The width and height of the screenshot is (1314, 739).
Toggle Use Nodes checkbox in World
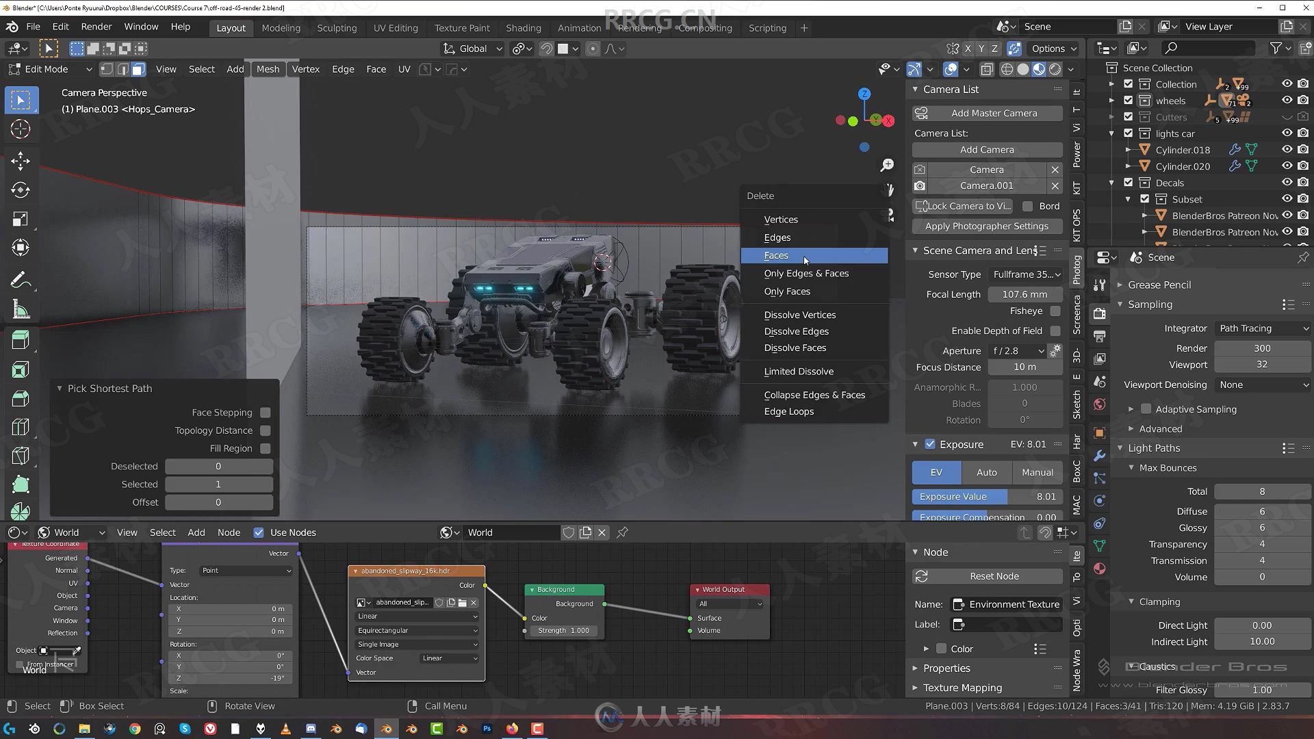(x=259, y=532)
